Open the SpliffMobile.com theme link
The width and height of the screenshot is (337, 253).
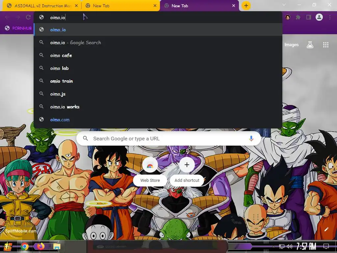point(21,231)
